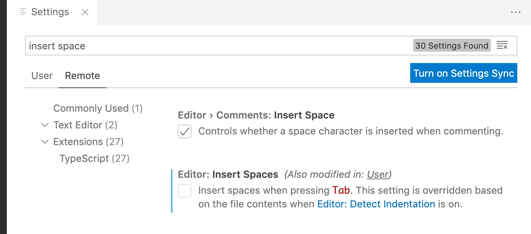Enable the Editor: Insert Spaces checkbox
This screenshot has width=531, height=234.
pos(185,191)
